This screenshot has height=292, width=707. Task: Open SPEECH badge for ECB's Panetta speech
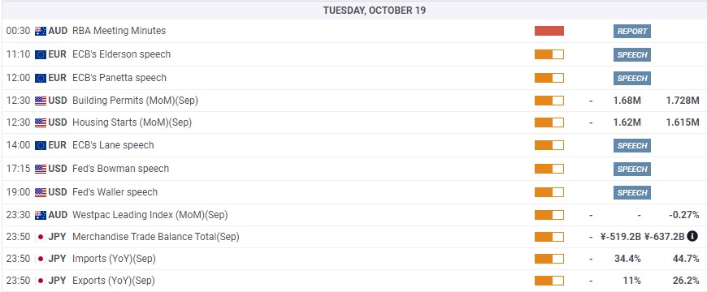click(x=631, y=78)
